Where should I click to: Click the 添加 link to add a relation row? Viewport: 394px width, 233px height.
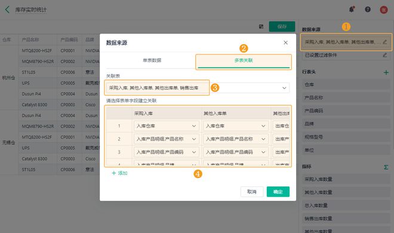tap(119, 173)
